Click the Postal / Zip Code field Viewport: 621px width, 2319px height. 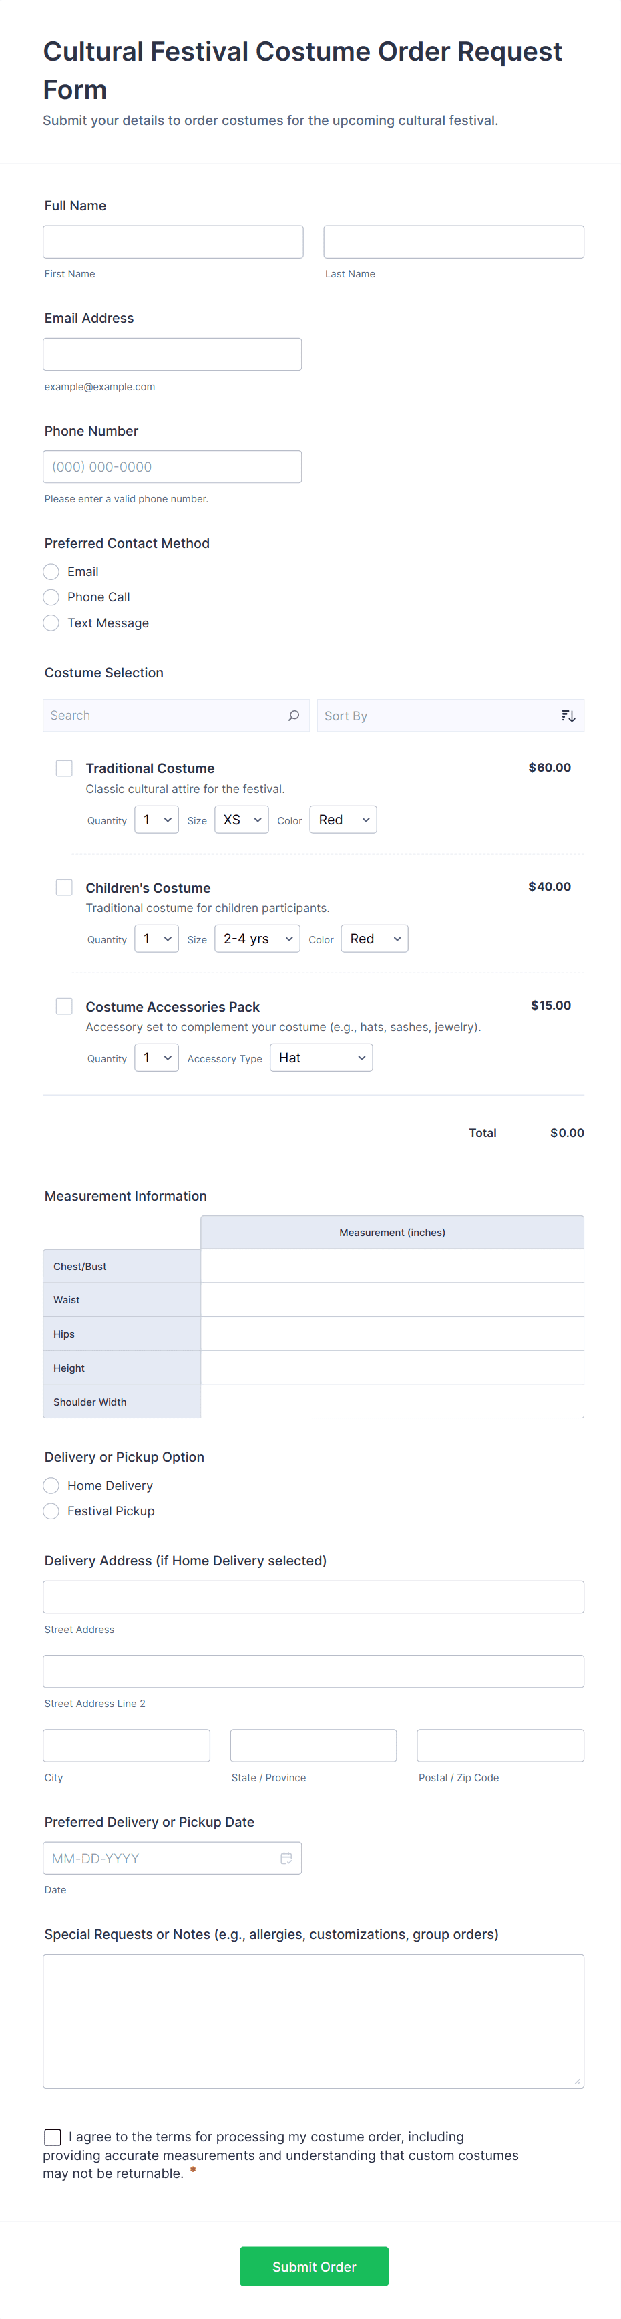point(499,1746)
